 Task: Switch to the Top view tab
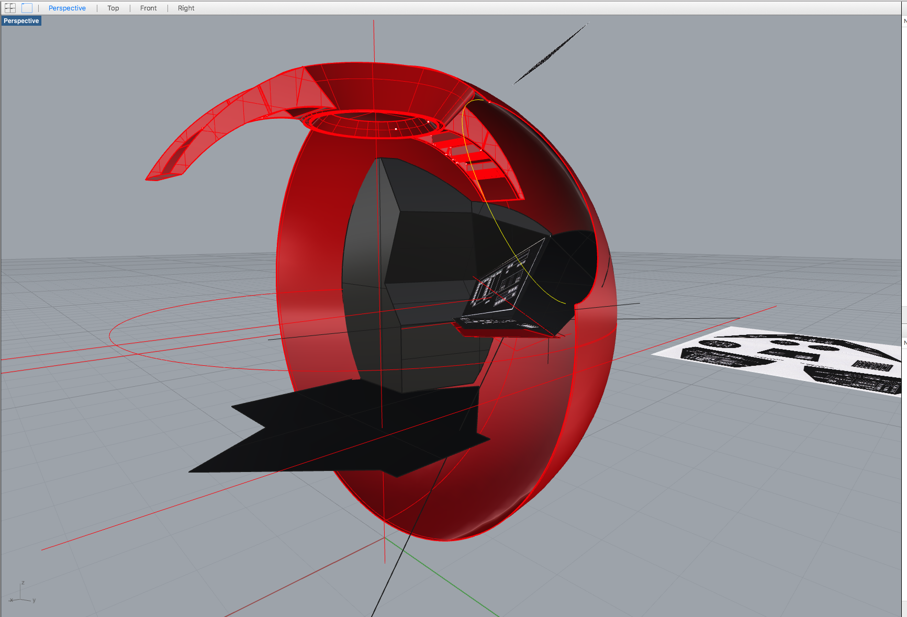tap(113, 8)
